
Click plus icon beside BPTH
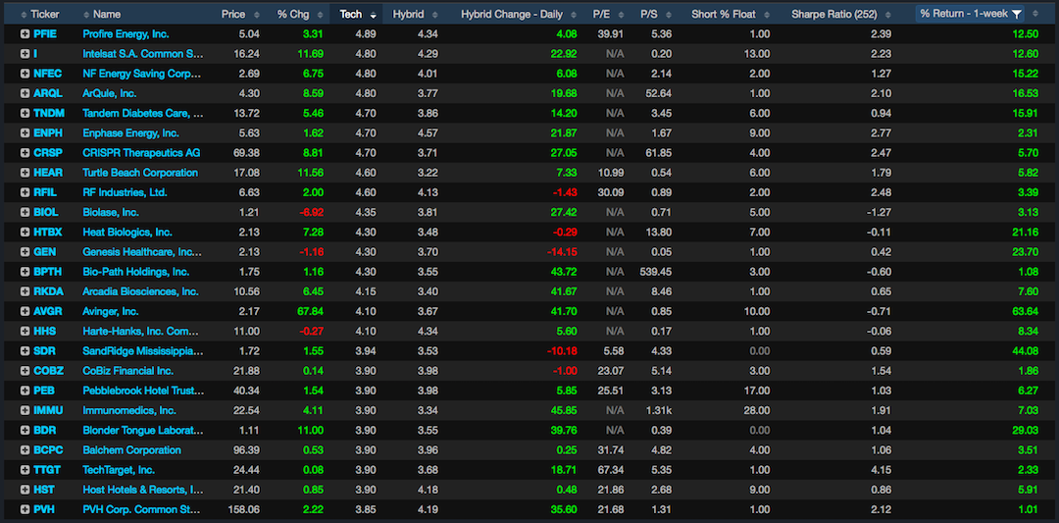(x=25, y=272)
